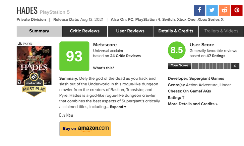
Task: Open the Critic Reviews tab
Action: tap(84, 31)
